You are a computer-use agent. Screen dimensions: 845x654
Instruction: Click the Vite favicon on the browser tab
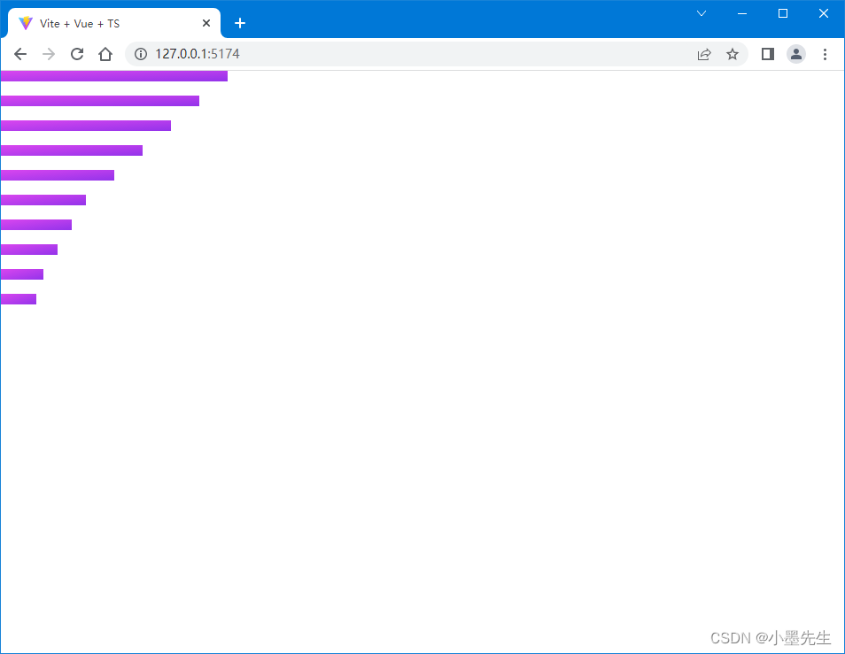pyautogui.click(x=25, y=23)
